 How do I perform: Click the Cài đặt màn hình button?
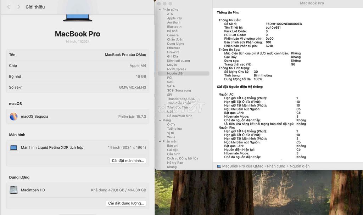[x=128, y=160]
